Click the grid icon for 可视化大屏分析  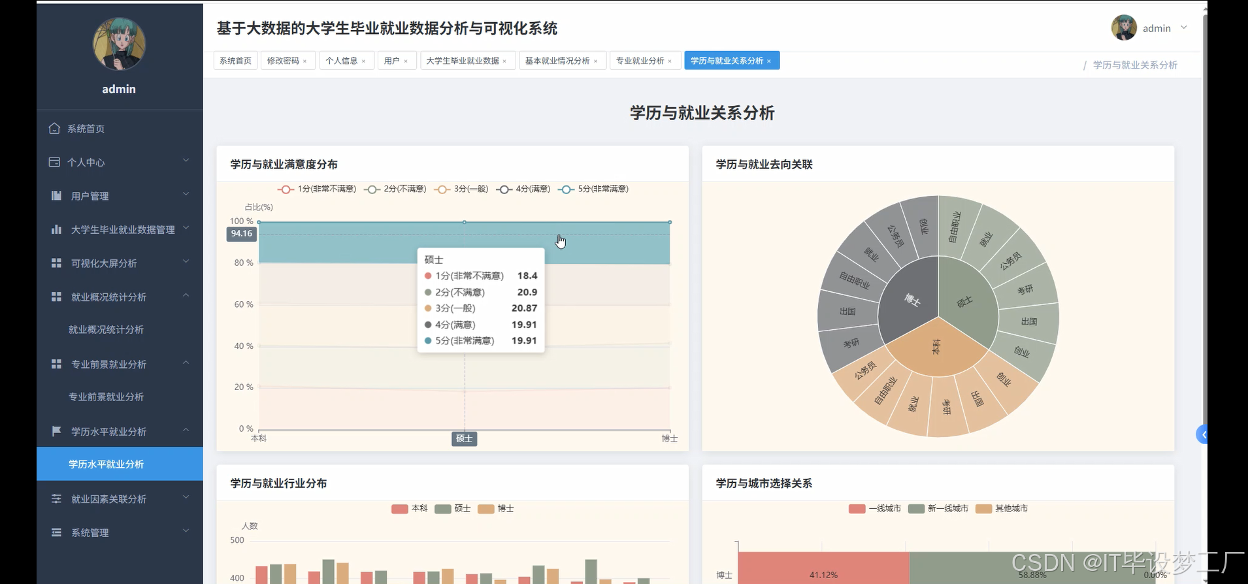(x=56, y=263)
